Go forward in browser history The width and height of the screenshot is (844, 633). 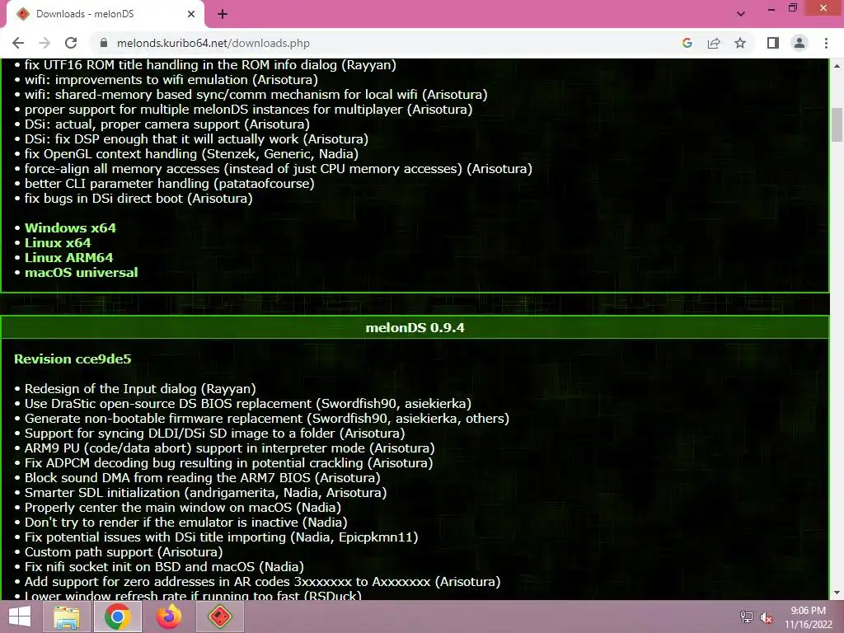[x=45, y=43]
